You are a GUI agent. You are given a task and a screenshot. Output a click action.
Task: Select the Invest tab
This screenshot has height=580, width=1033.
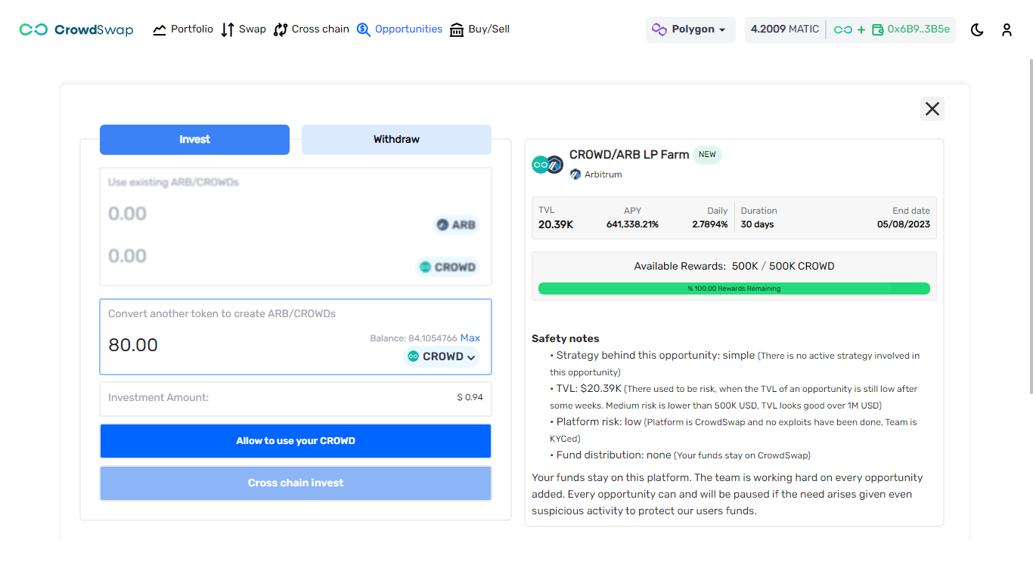(x=194, y=140)
